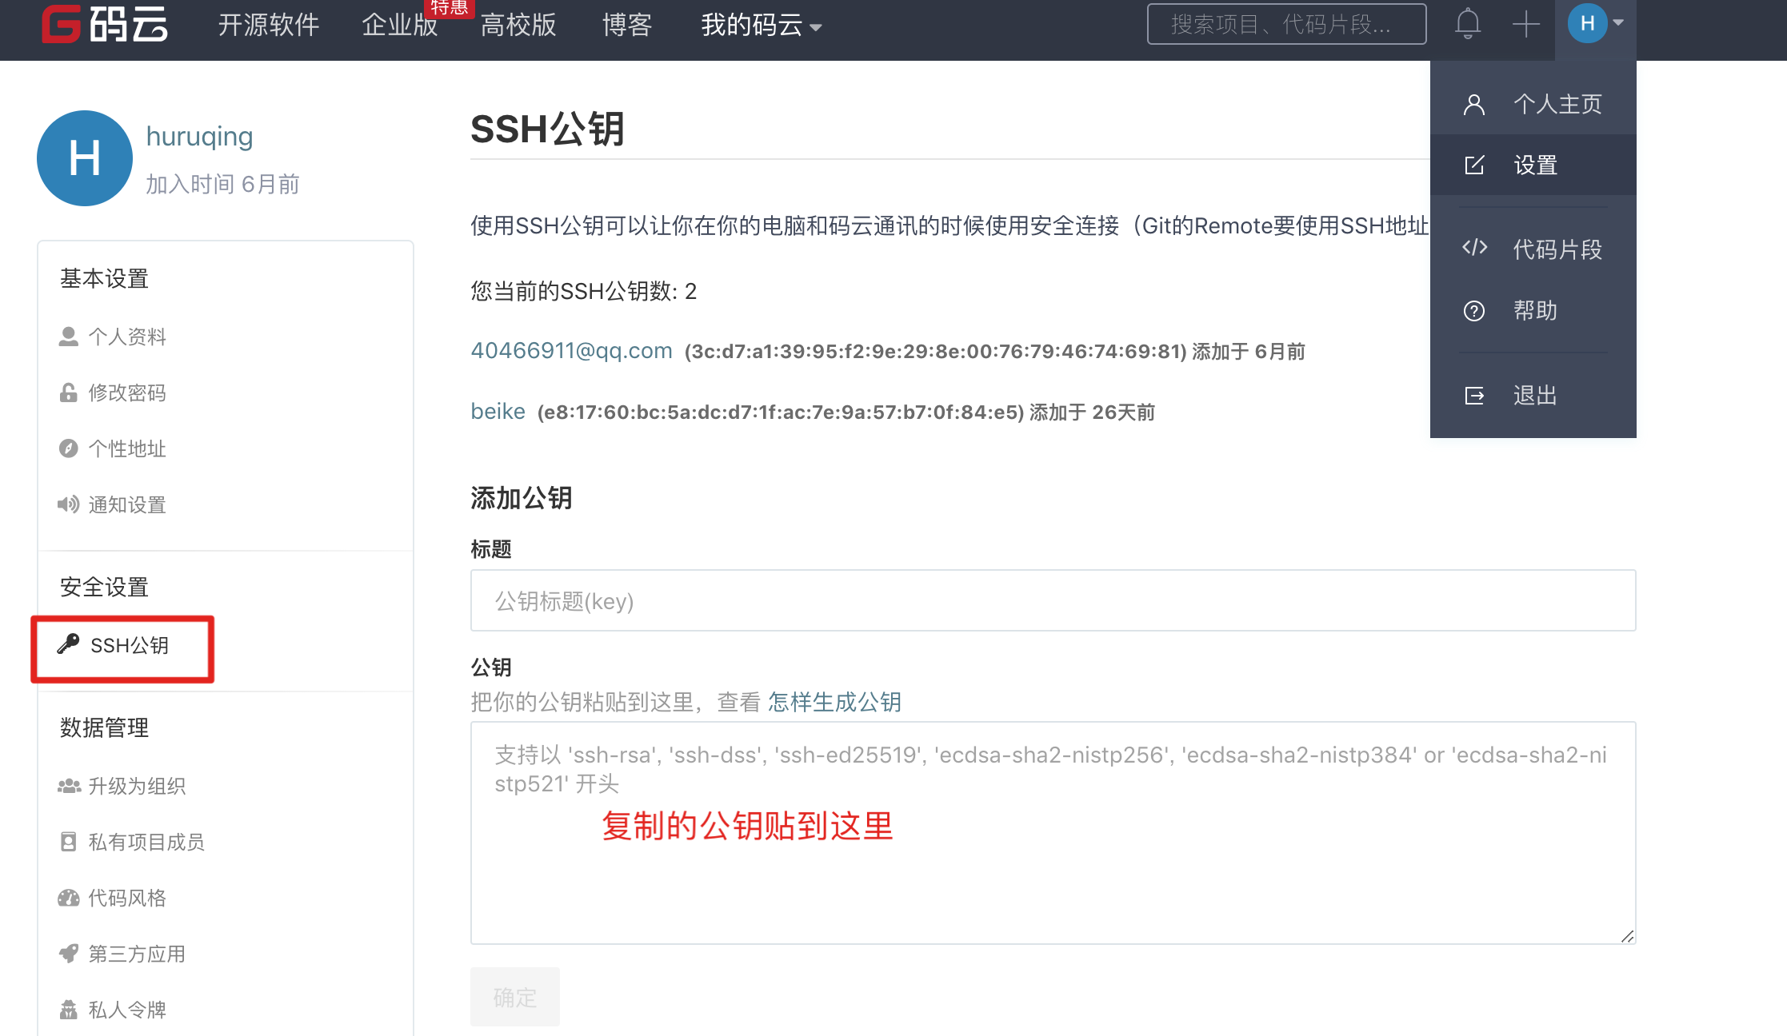
Task: Click the large H profile avatar
Action: tap(85, 158)
